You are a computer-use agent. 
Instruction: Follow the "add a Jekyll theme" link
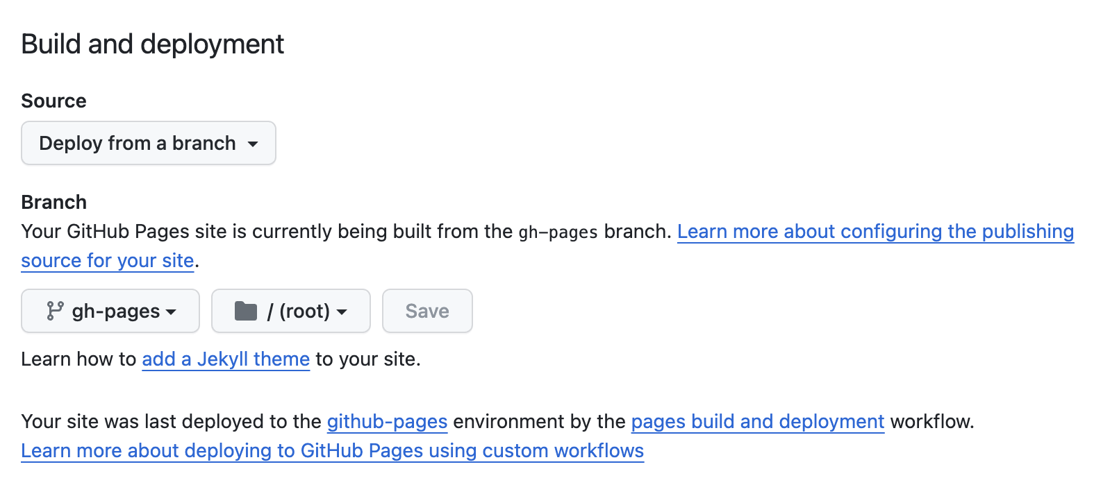click(x=226, y=359)
